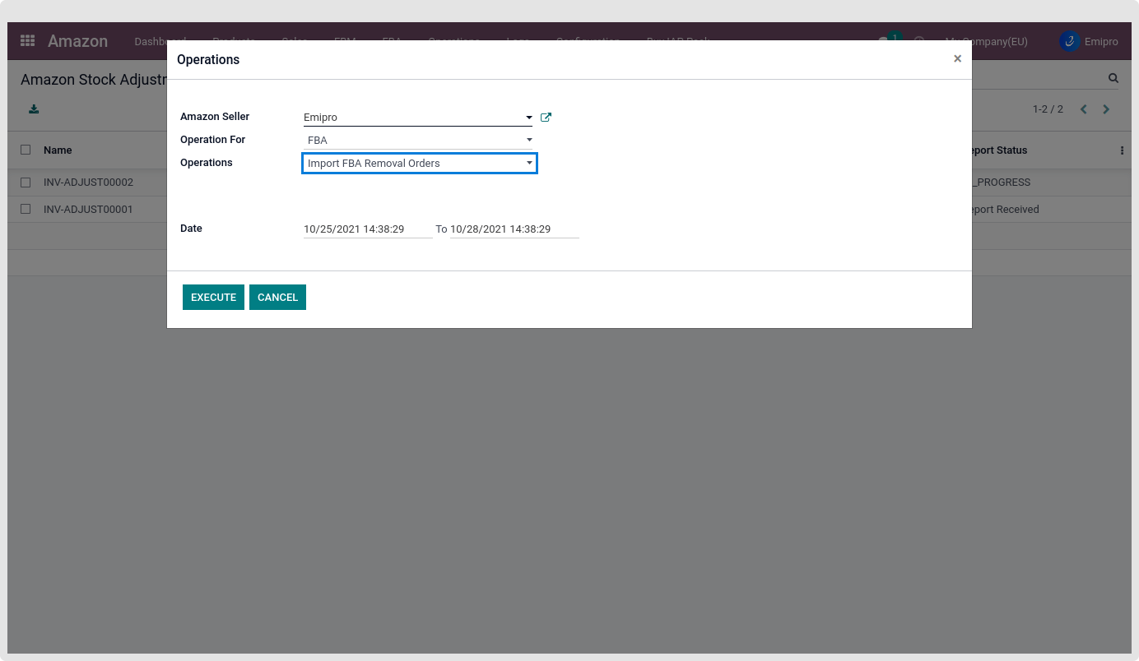Go to next page with right arrow
The height and width of the screenshot is (661, 1139).
(x=1106, y=109)
